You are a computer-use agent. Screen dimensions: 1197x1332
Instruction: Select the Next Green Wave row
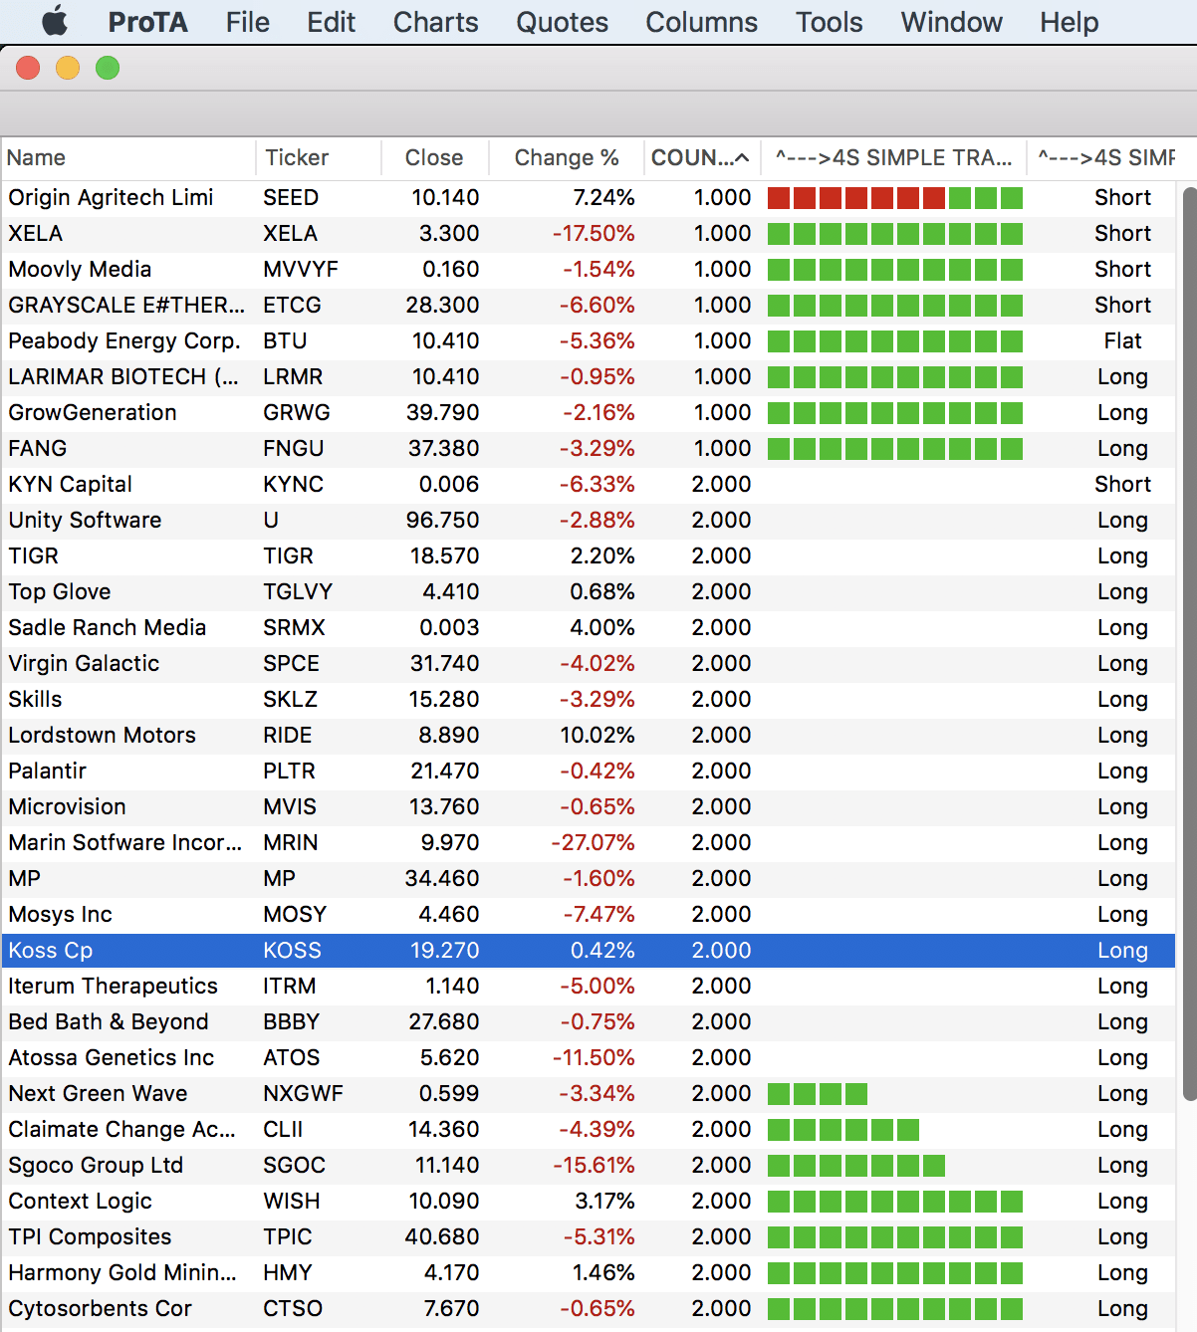pyautogui.click(x=589, y=1093)
